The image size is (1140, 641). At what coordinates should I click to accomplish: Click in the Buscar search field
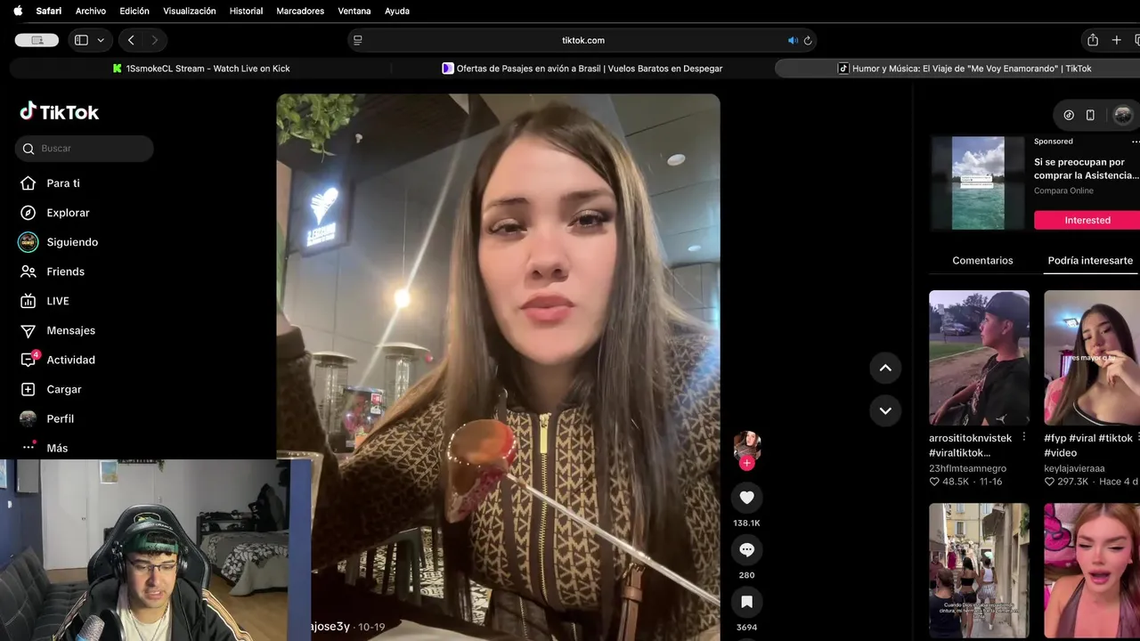pos(85,149)
